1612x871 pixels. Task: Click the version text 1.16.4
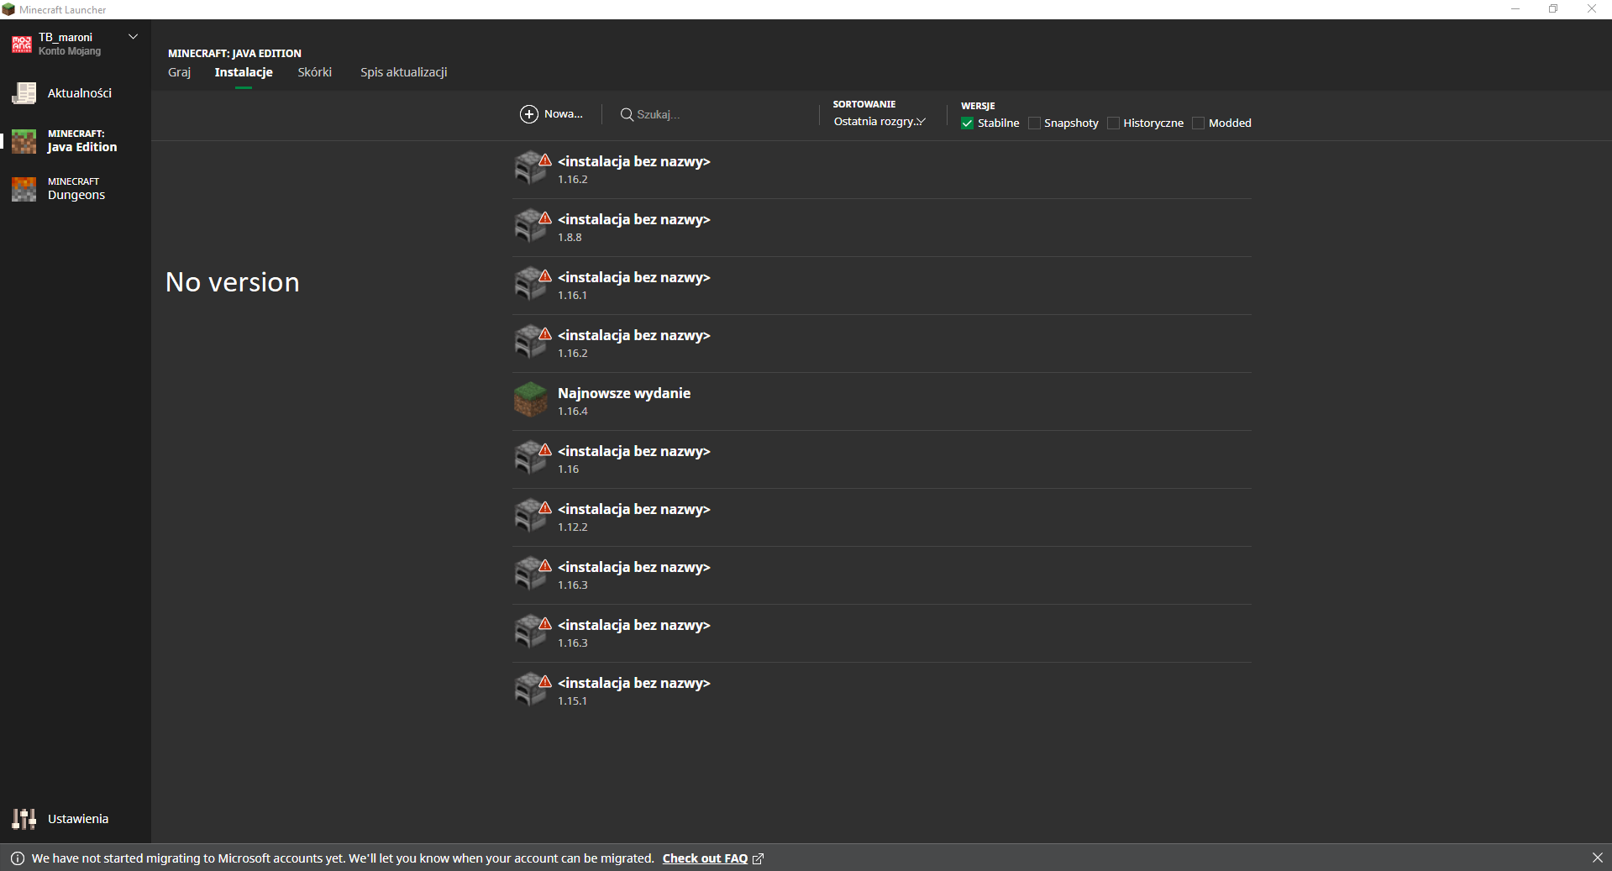pos(573,412)
